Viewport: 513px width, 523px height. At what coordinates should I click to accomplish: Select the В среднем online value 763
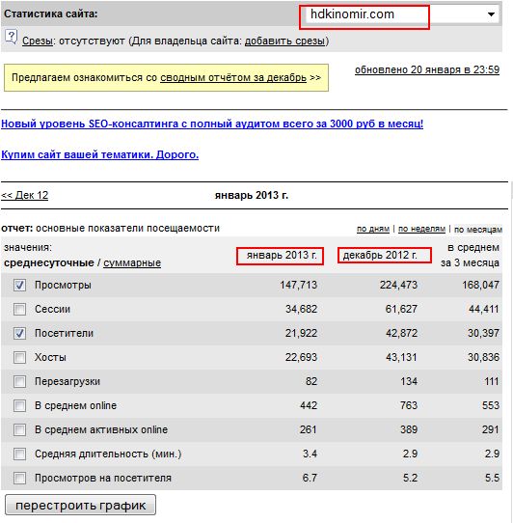coord(409,405)
